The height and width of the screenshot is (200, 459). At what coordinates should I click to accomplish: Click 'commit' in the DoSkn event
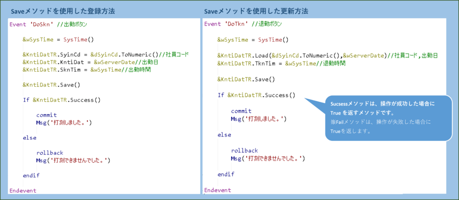point(46,115)
